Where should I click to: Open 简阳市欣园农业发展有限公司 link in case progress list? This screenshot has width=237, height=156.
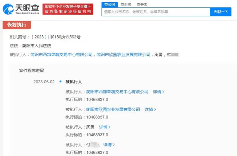click(x=113, y=109)
